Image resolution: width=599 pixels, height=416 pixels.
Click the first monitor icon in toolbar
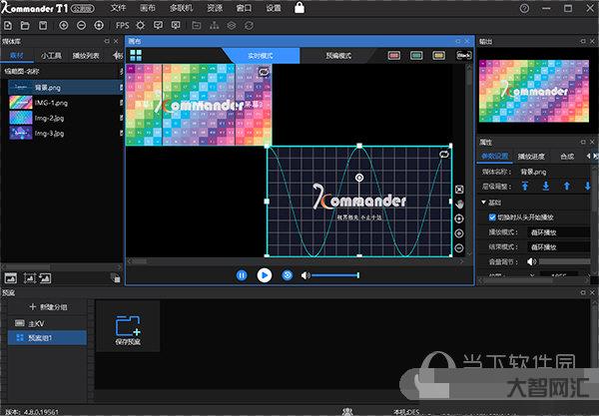coord(158,26)
